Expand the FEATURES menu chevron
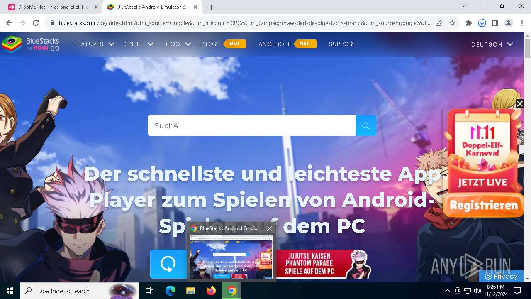This screenshot has width=531, height=299. 111,44
